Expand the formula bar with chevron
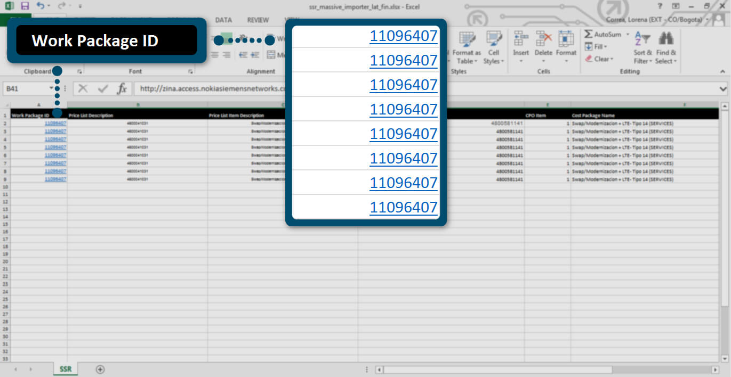This screenshot has width=731, height=377. click(x=723, y=88)
